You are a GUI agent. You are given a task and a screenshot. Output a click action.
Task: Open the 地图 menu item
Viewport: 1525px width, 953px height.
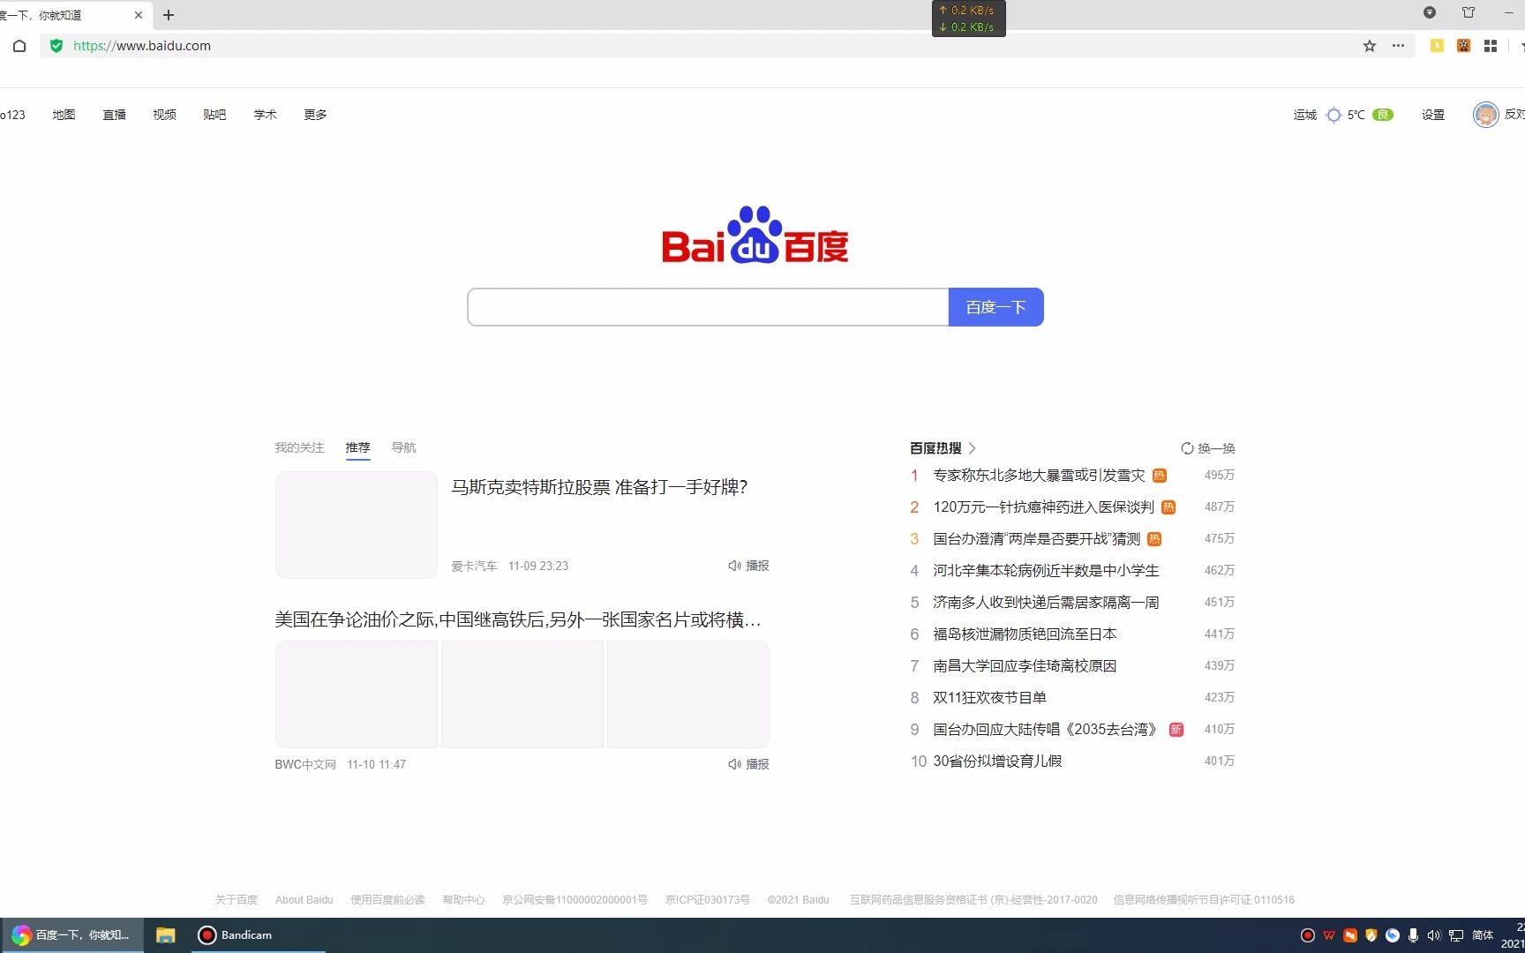pyautogui.click(x=63, y=115)
